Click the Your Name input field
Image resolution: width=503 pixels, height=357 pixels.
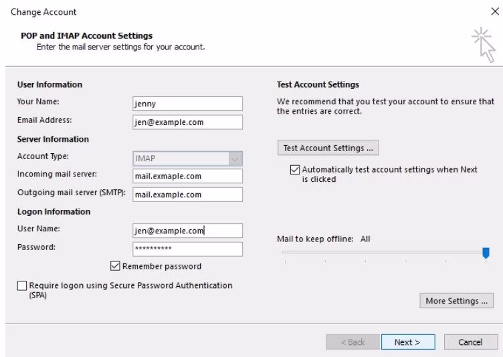pyautogui.click(x=187, y=104)
